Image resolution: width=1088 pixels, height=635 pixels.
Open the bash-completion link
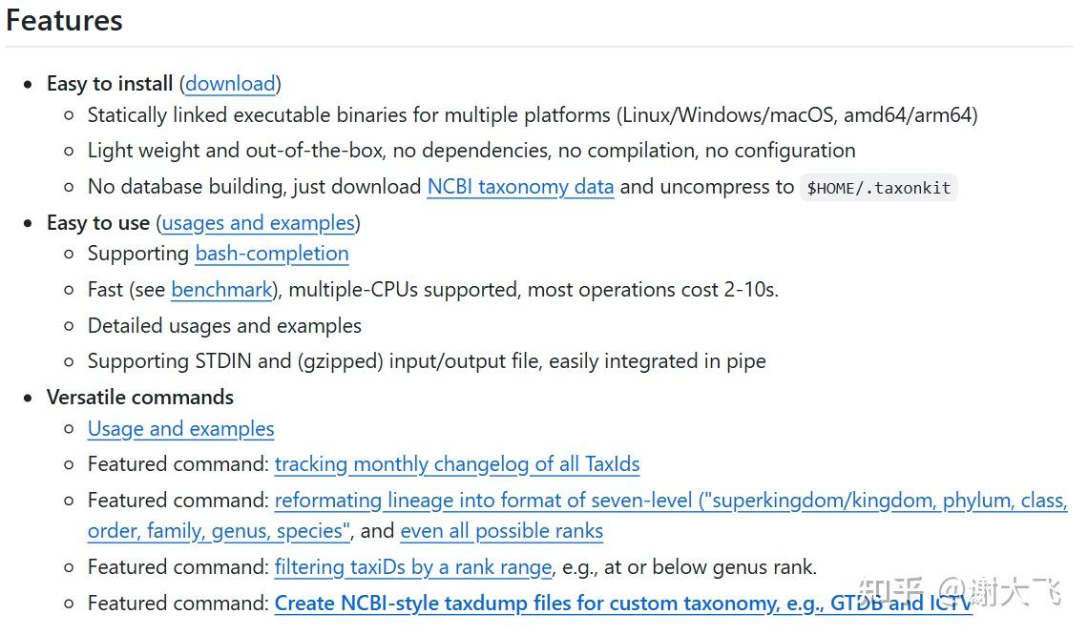pos(271,254)
